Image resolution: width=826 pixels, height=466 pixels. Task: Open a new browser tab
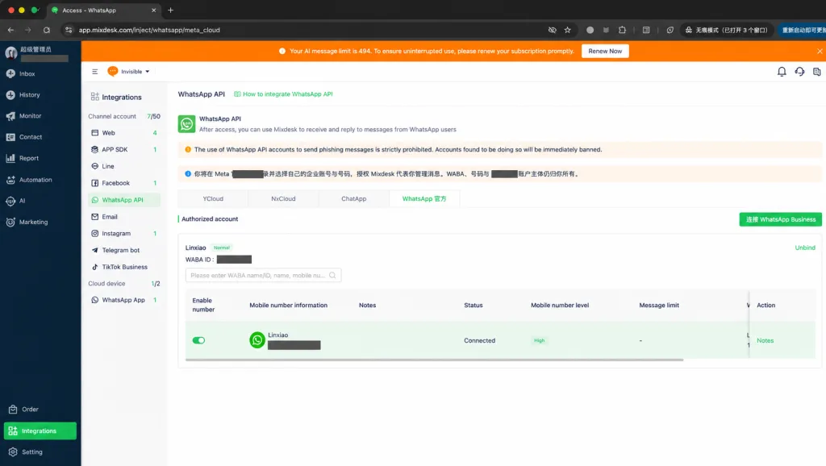(x=170, y=10)
